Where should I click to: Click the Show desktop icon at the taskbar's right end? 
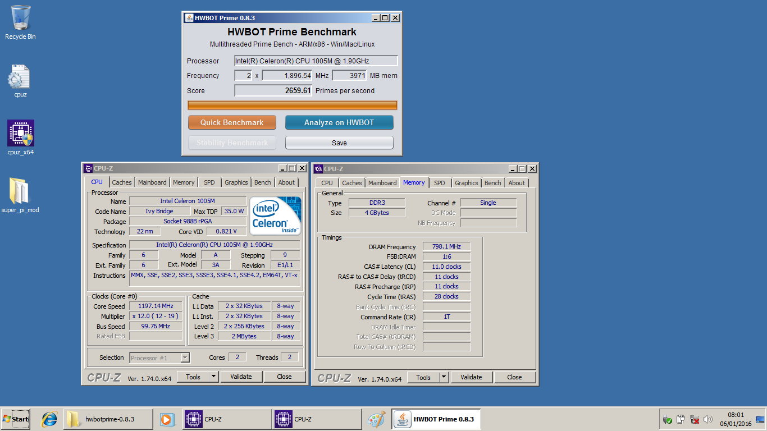[760, 419]
